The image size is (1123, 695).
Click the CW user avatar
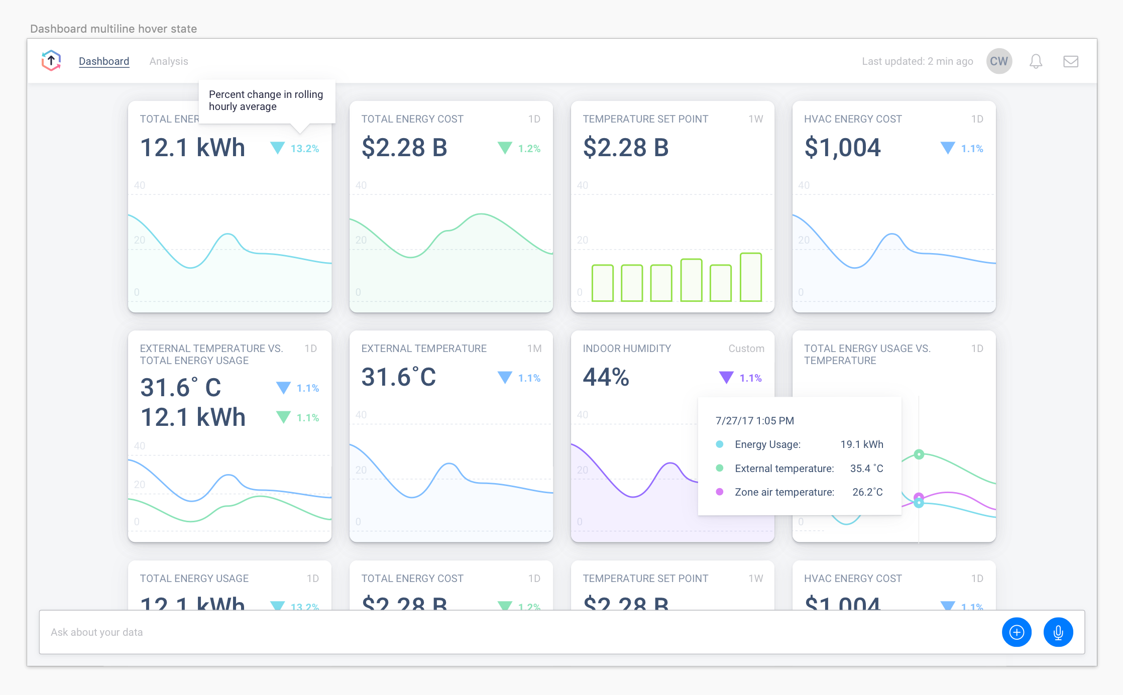point(999,61)
